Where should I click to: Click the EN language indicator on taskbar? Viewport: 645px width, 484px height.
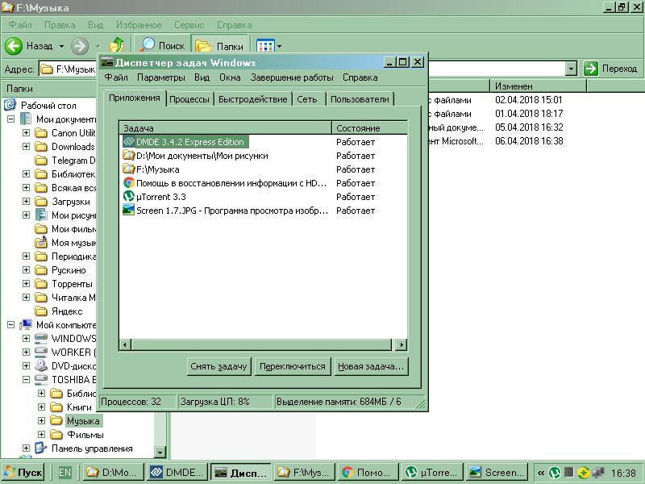[x=64, y=473]
